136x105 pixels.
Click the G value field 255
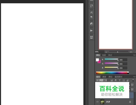click(x=123, y=64)
